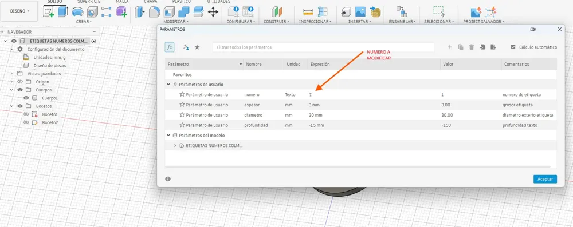Expand ETIQUETAS NUMEROS COLM model parameters row
This screenshot has height=227, width=573.
(175, 145)
